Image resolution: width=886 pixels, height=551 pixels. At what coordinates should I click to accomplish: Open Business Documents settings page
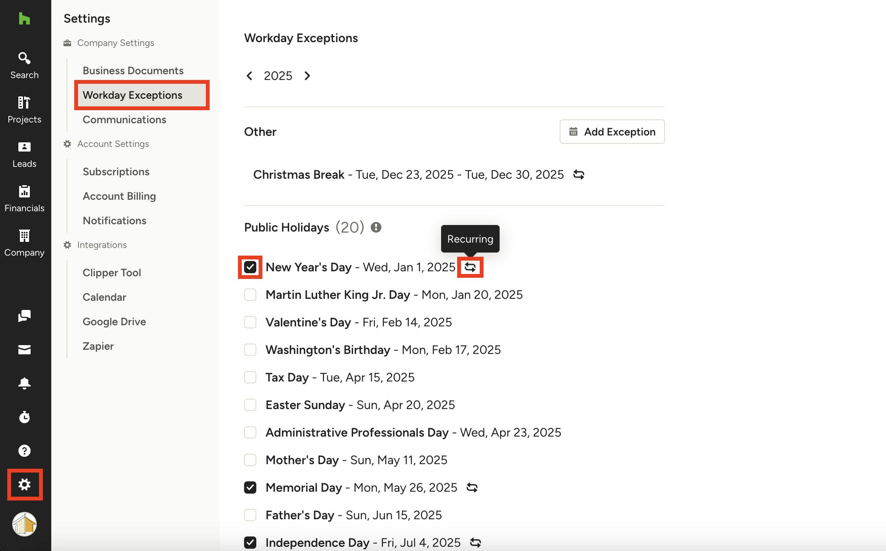(133, 70)
